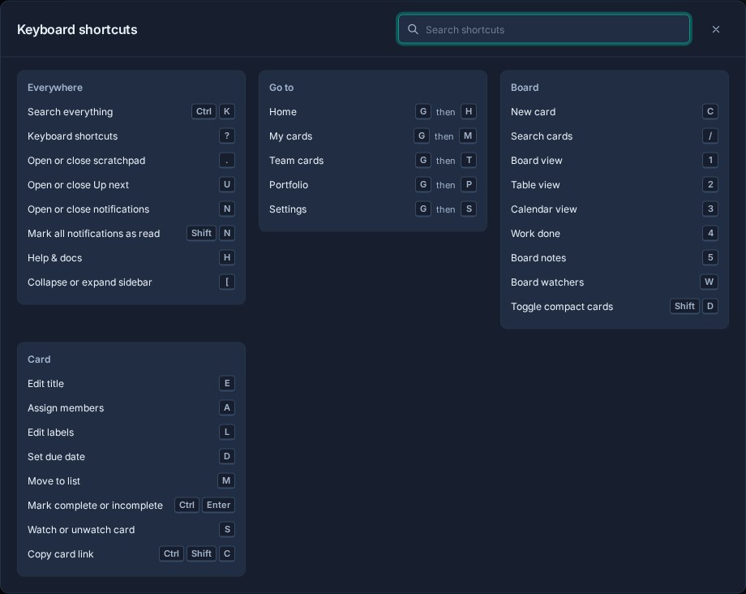The image size is (746, 594).
Task: Click the [ key cap for sidebar
Action: (x=227, y=282)
